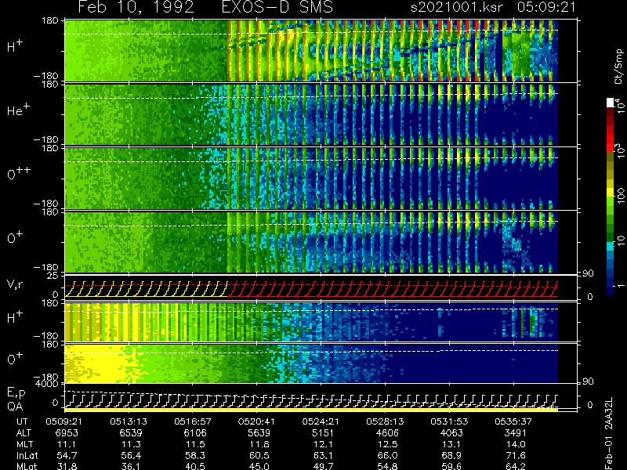The image size is (627, 470).
Task: Click altitude value '6539'
Action: (131, 433)
